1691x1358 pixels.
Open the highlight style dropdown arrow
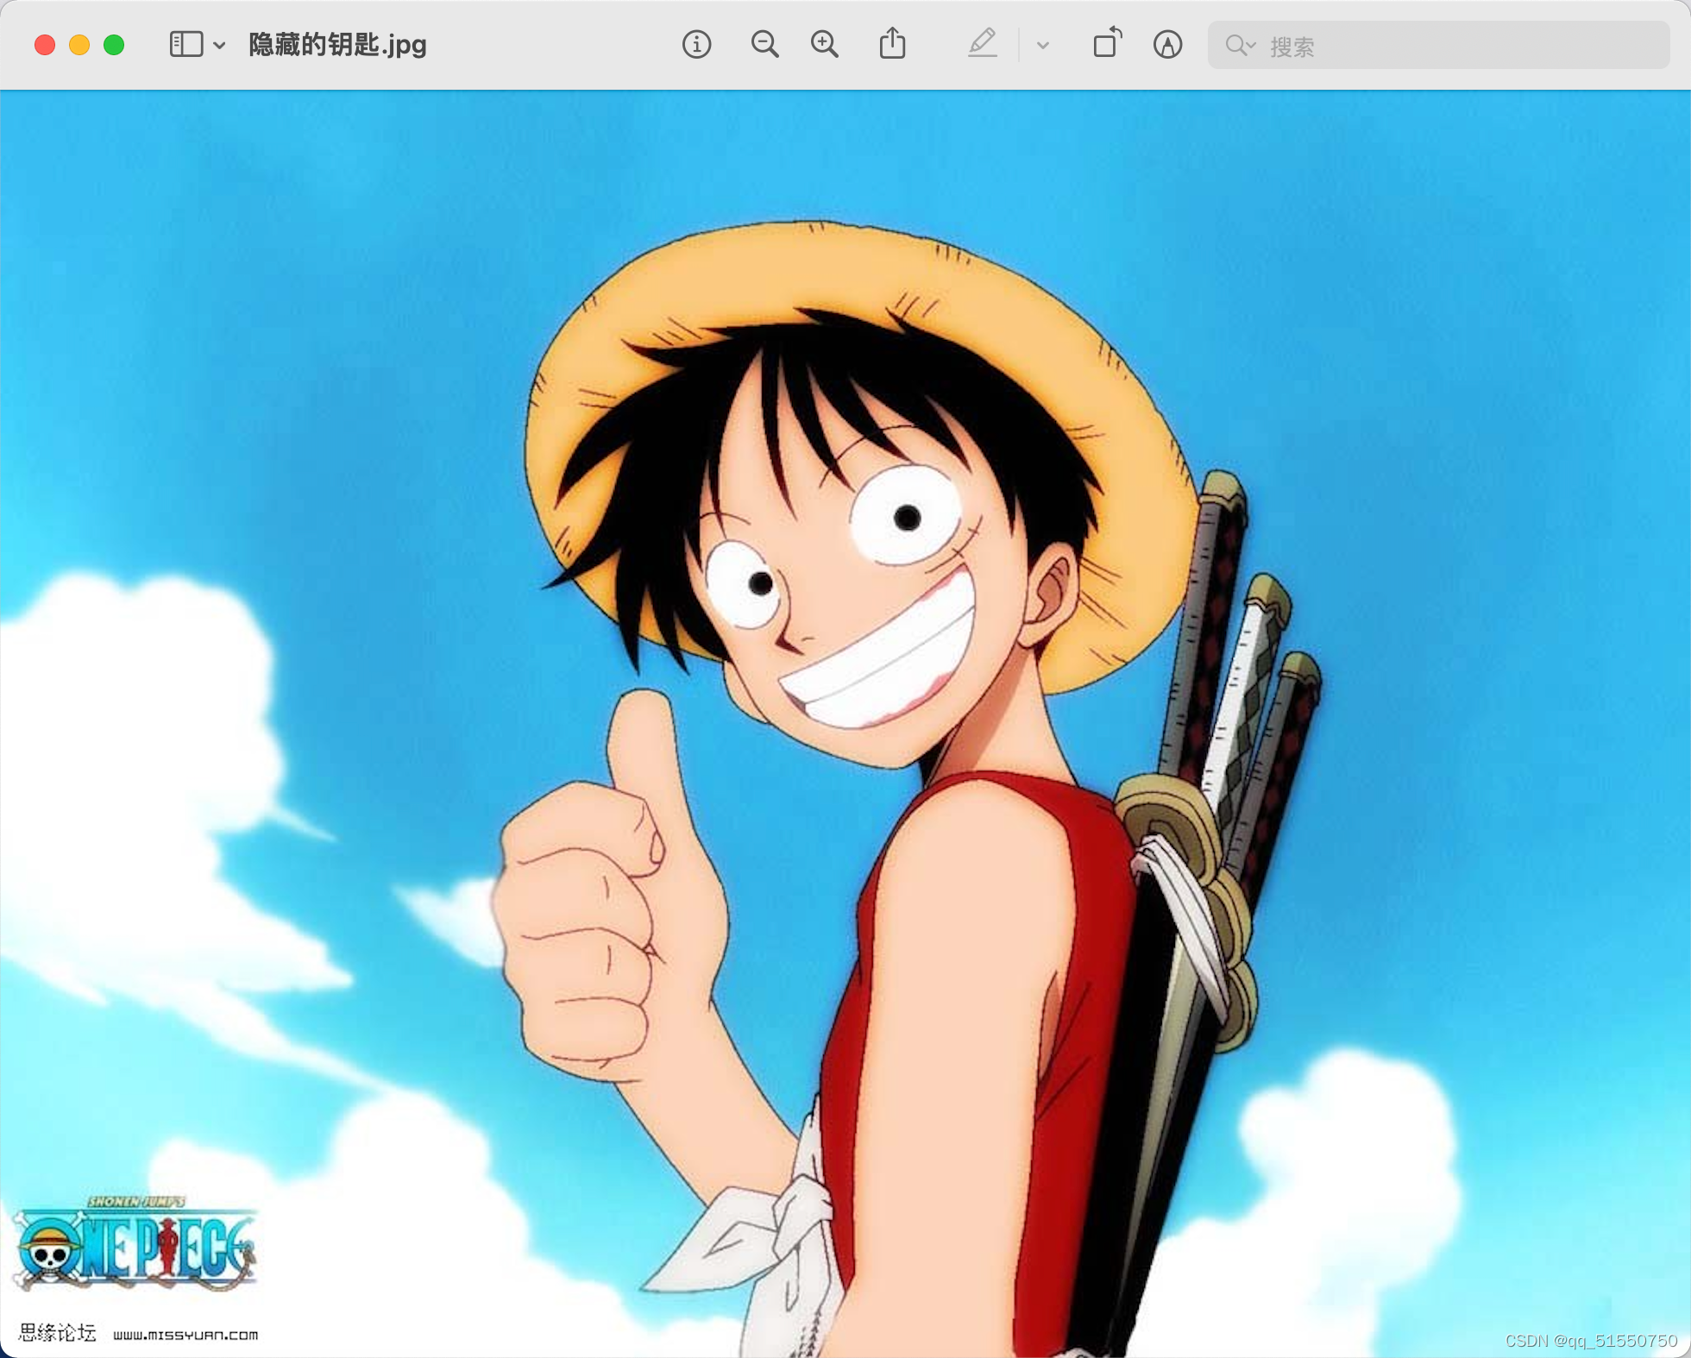click(1042, 45)
